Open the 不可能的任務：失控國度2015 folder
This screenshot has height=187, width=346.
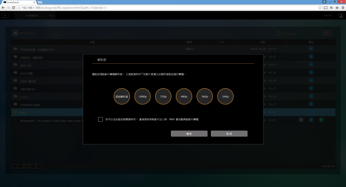pos(37,50)
